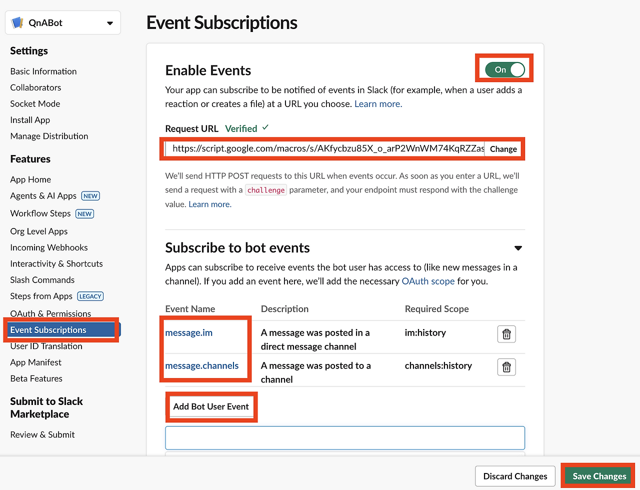Open Incoming Webhooks page
The height and width of the screenshot is (490, 640).
pos(49,247)
